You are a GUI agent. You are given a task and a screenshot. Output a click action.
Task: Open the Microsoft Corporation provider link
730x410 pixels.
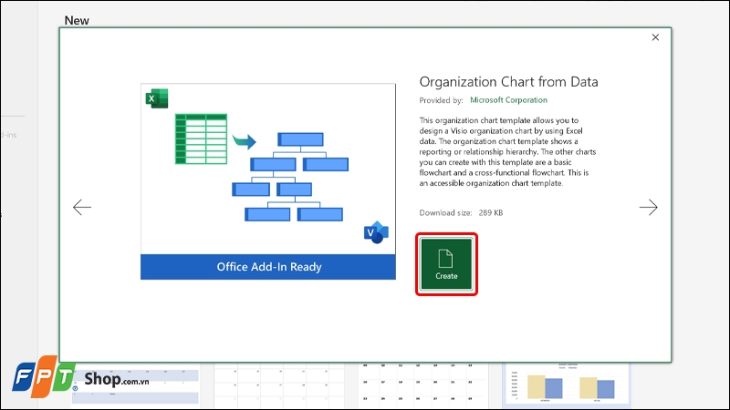point(508,100)
